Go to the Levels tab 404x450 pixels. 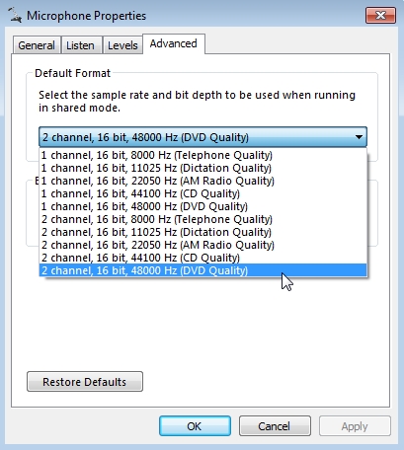pos(122,45)
